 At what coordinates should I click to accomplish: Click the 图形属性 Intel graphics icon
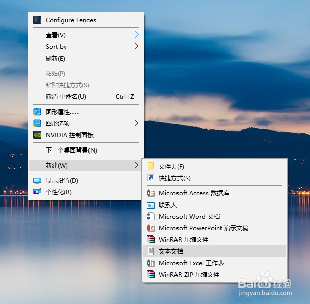(37, 112)
